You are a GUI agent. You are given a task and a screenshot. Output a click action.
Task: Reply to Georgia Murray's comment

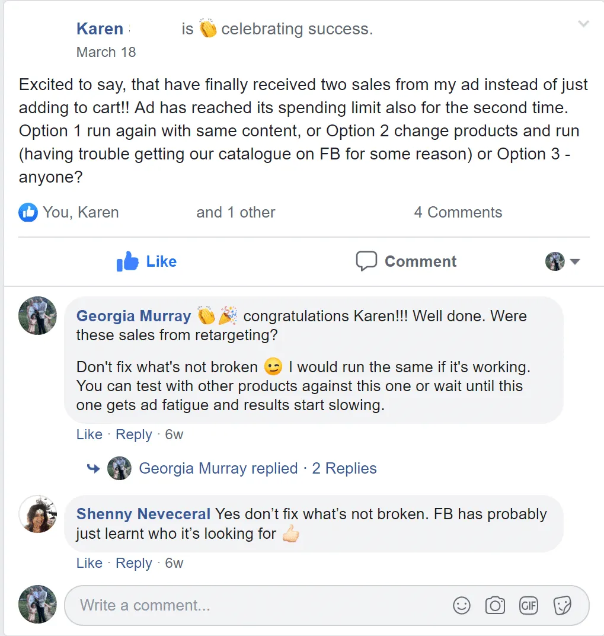pos(133,434)
